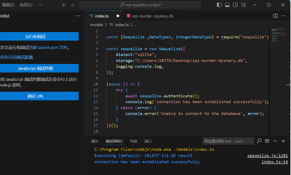
Task: Close the bottom panel
Action: 283,141
